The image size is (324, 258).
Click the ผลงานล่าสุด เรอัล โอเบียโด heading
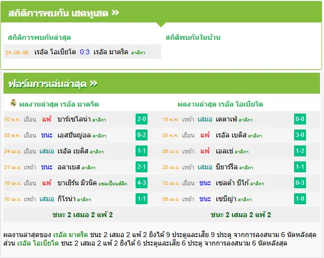[x=220, y=104]
